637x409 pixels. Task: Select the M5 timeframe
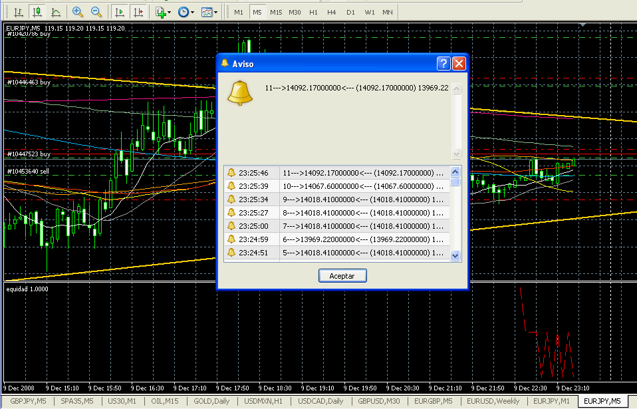257,12
